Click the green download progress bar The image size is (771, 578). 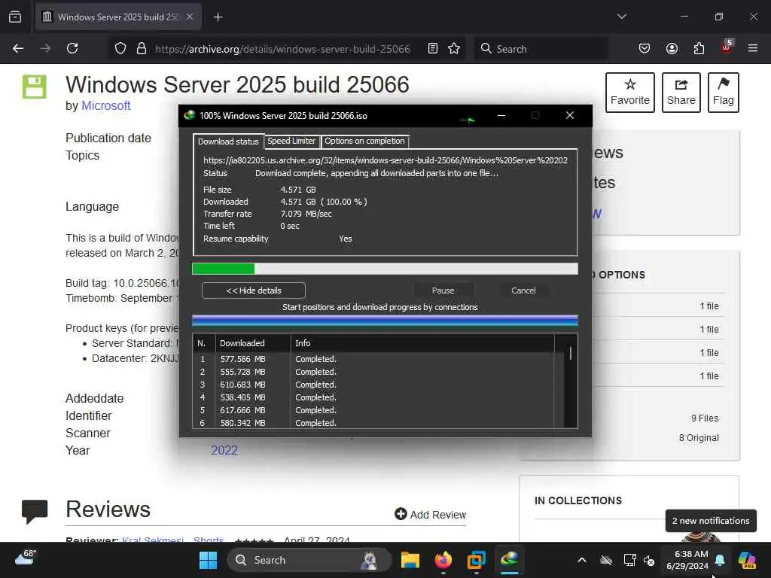[385, 269]
